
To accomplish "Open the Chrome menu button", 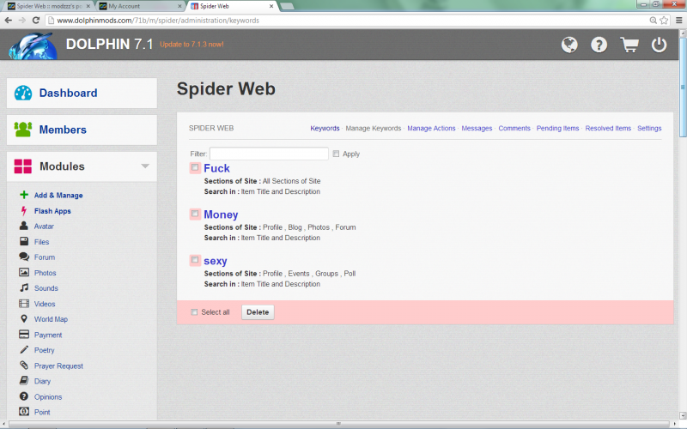I will point(678,20).
